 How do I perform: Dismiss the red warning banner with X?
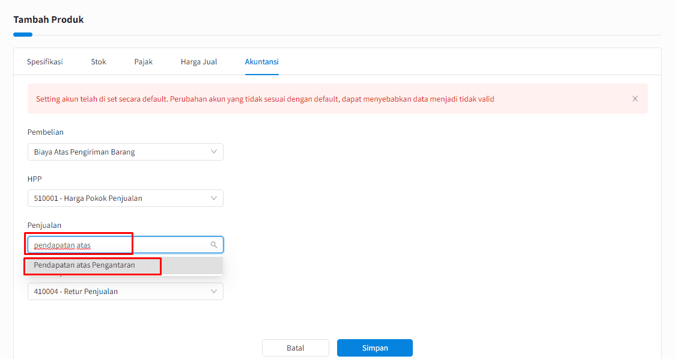635,99
